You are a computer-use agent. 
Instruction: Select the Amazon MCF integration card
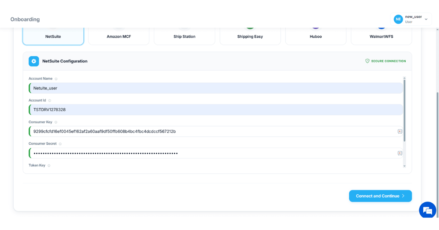point(119,36)
